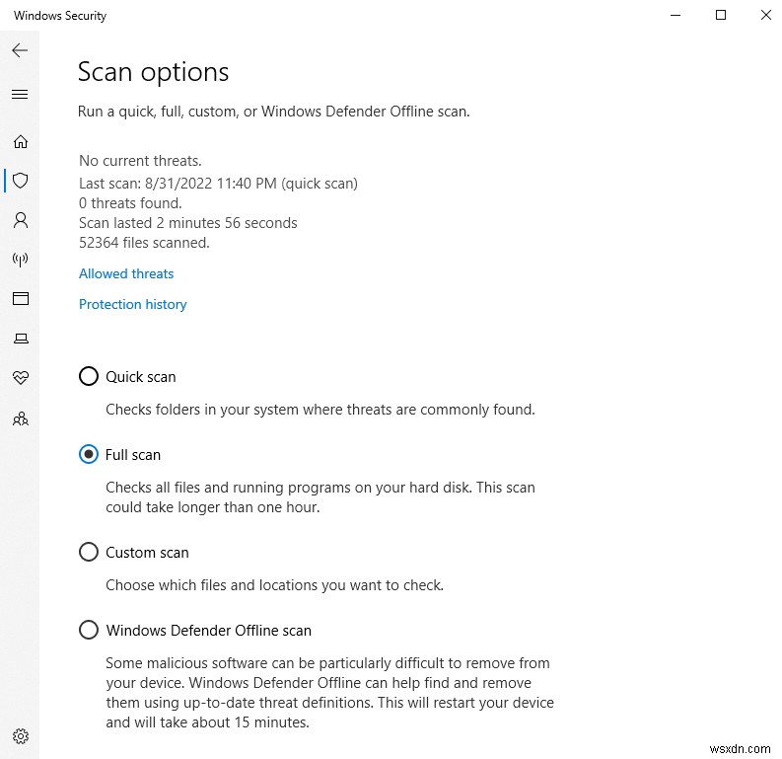
Task: Open Firewall & network protection icon
Action: (20, 260)
